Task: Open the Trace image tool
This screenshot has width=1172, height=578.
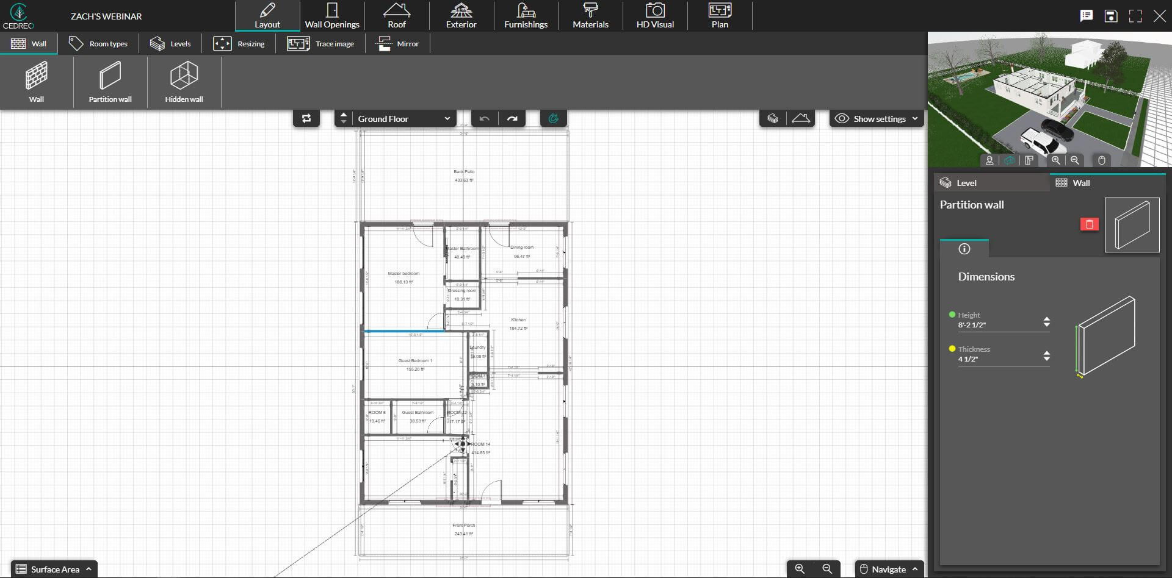Action: tap(322, 43)
